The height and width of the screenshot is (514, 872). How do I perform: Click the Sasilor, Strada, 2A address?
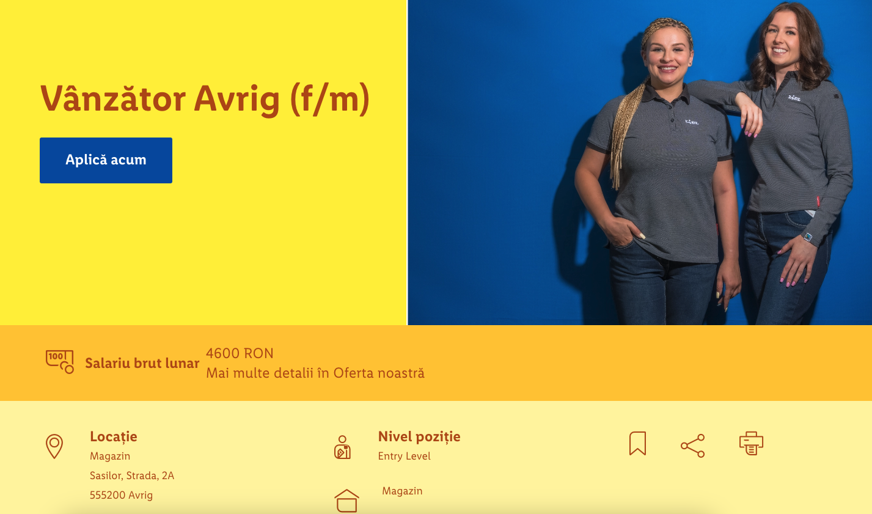point(132,475)
